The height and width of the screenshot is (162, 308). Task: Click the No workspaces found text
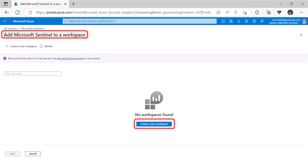(x=154, y=114)
